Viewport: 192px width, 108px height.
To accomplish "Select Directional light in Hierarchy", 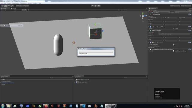I will coord(6,81).
